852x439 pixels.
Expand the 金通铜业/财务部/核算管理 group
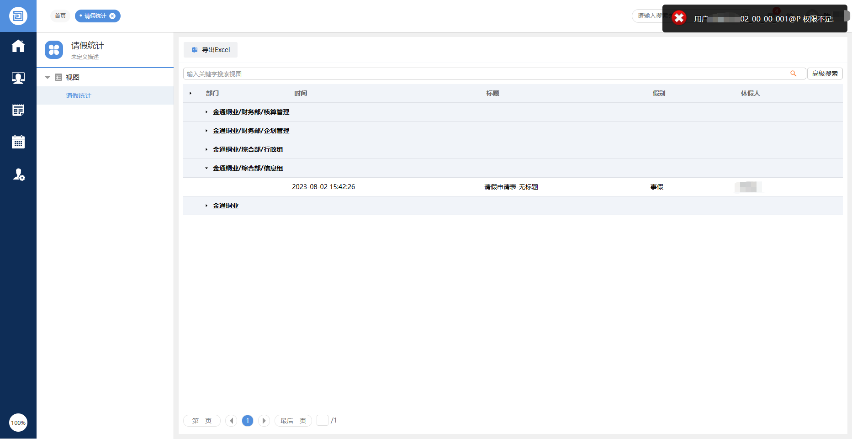click(206, 112)
